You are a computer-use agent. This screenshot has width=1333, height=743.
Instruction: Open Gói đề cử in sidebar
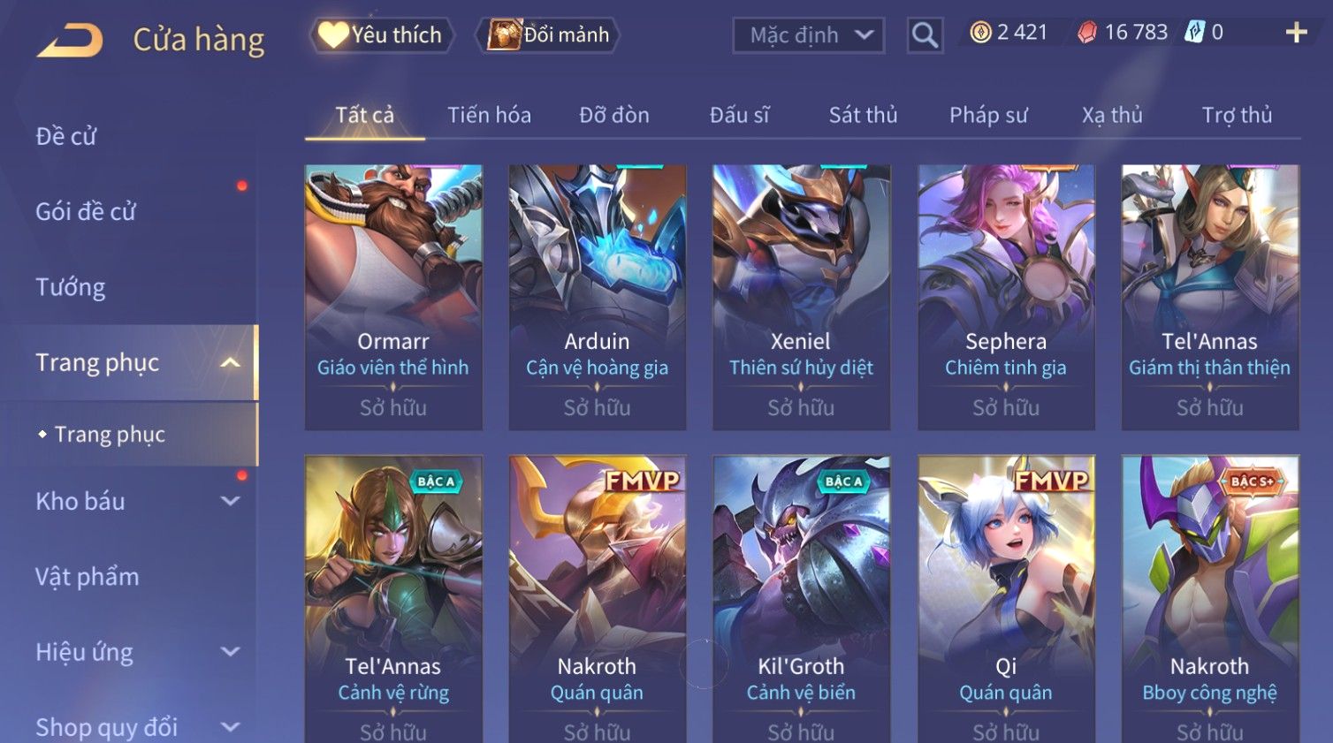[86, 212]
